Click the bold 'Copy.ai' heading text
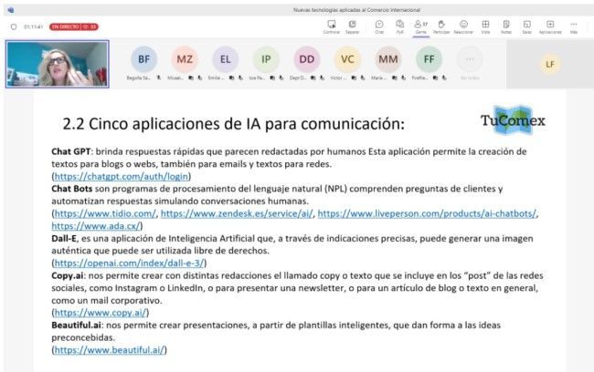This screenshot has height=372, width=594. click(x=68, y=275)
